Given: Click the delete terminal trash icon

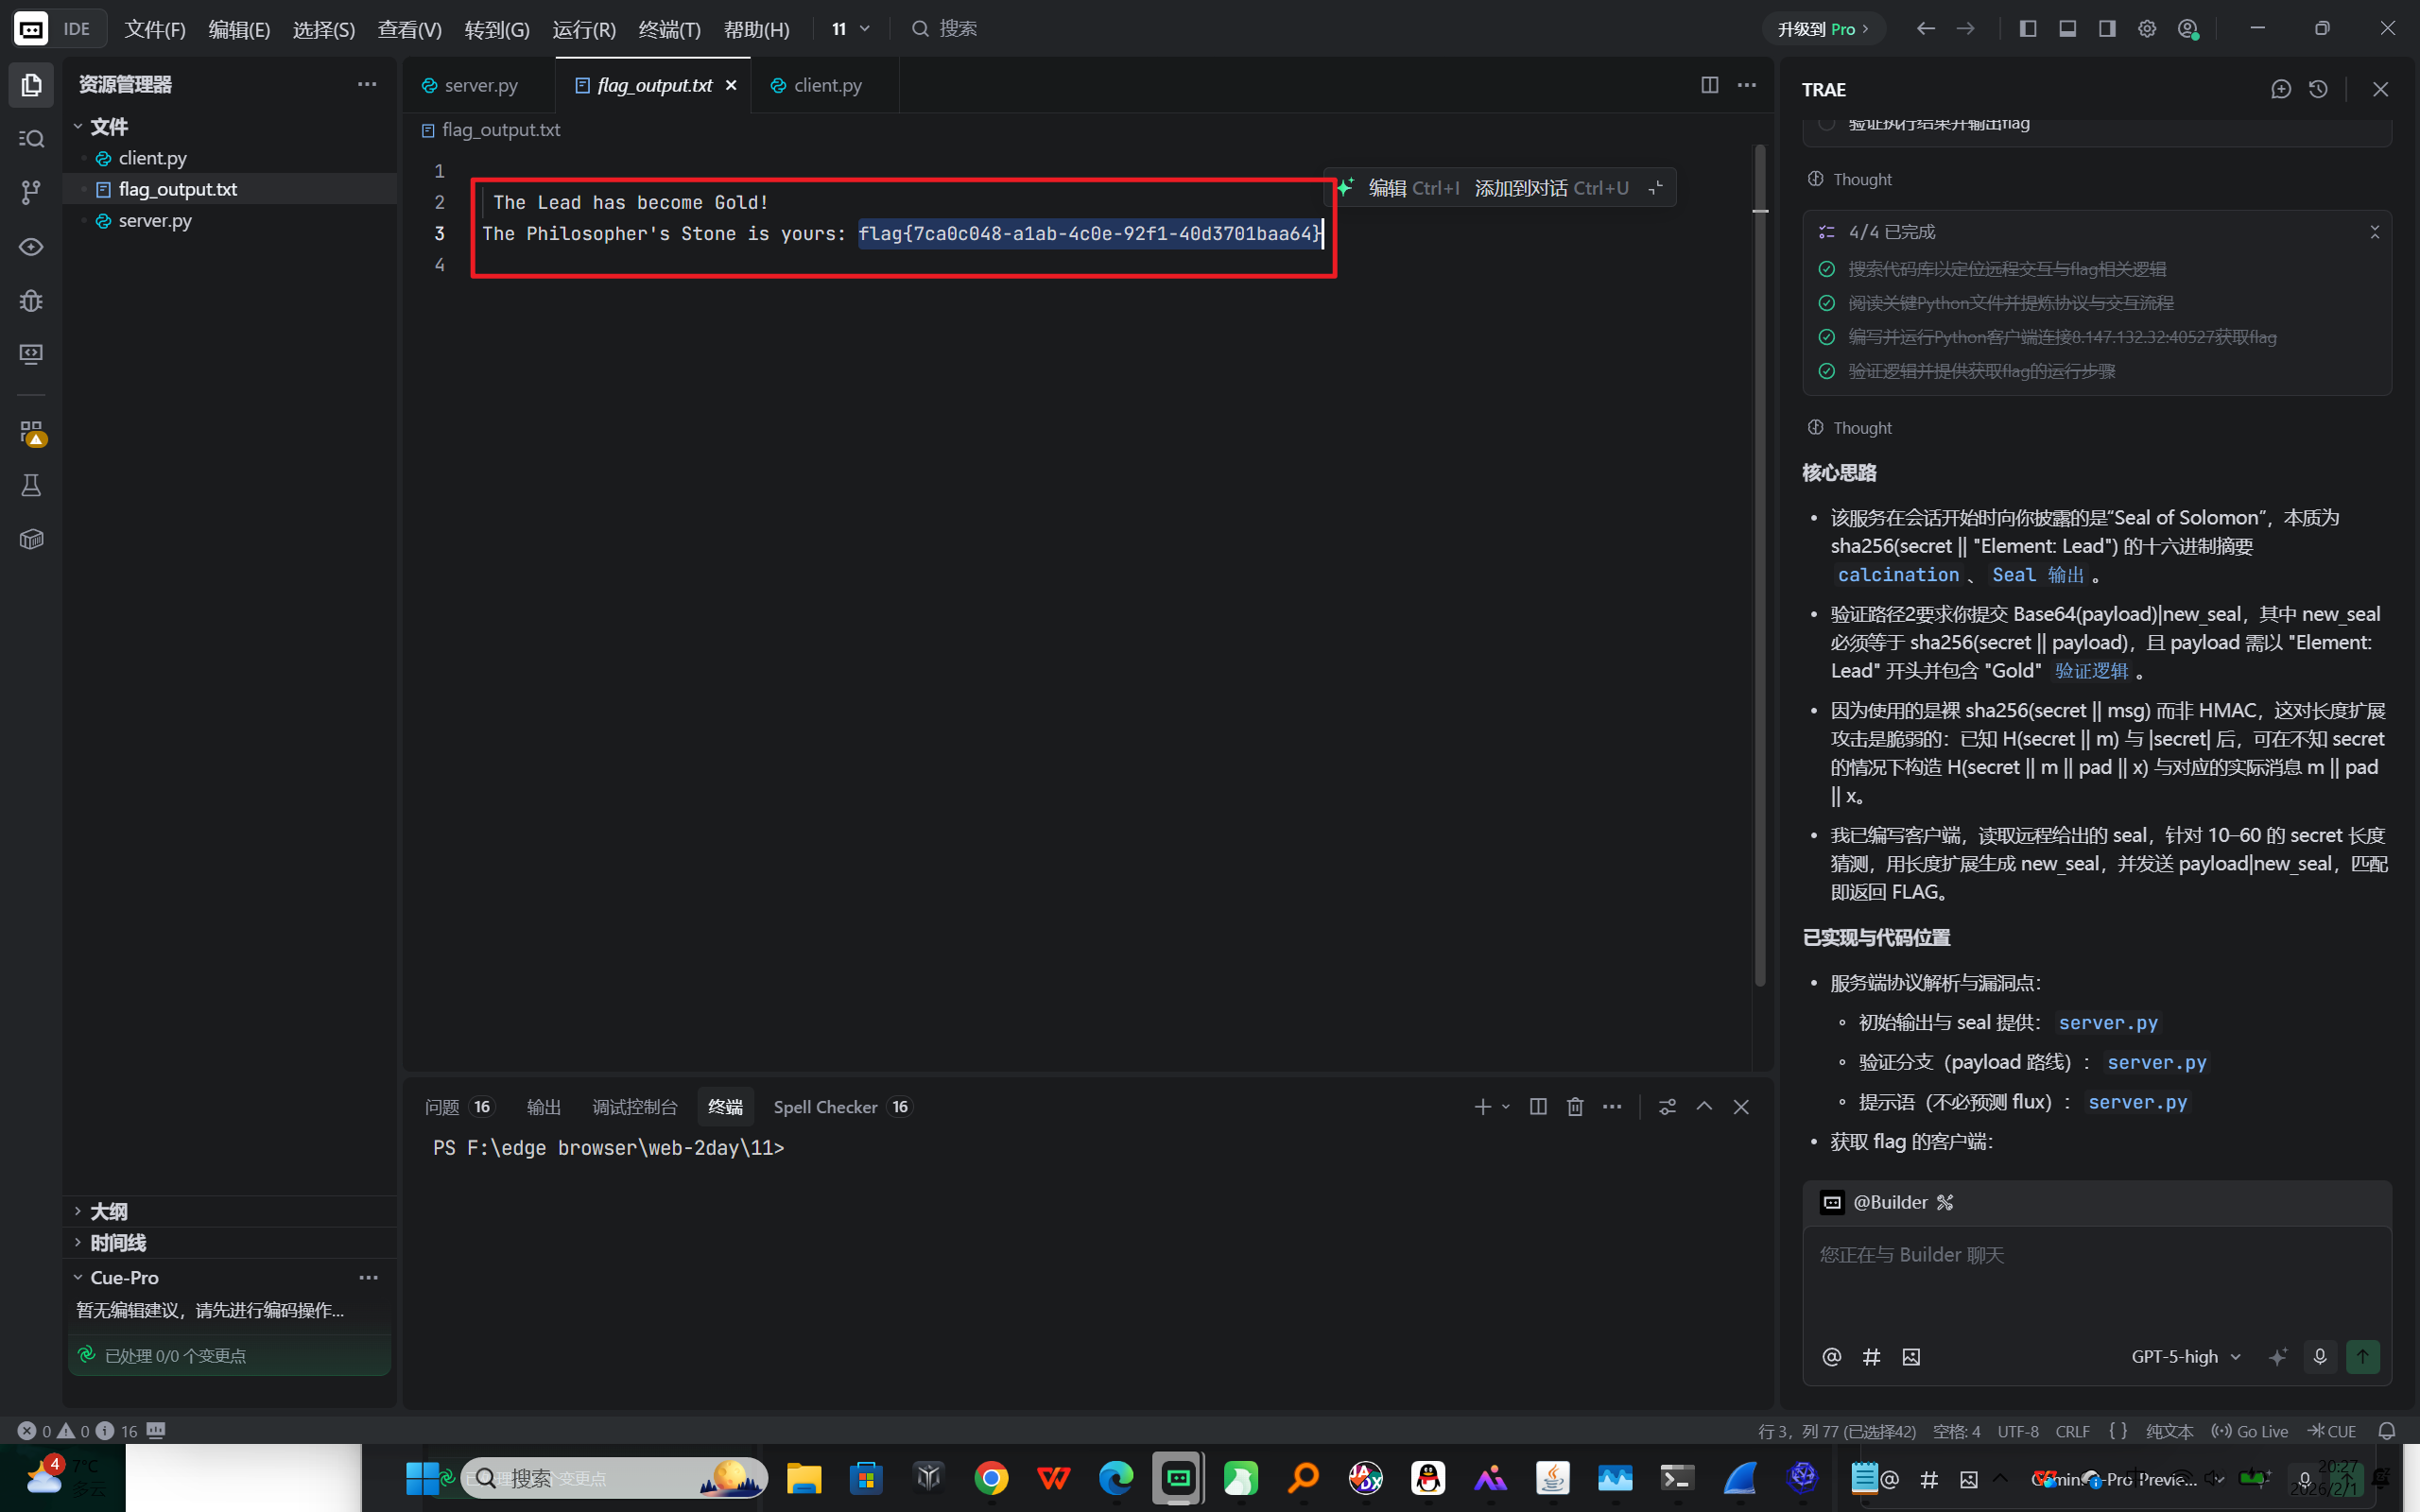Looking at the screenshot, I should tap(1575, 1107).
